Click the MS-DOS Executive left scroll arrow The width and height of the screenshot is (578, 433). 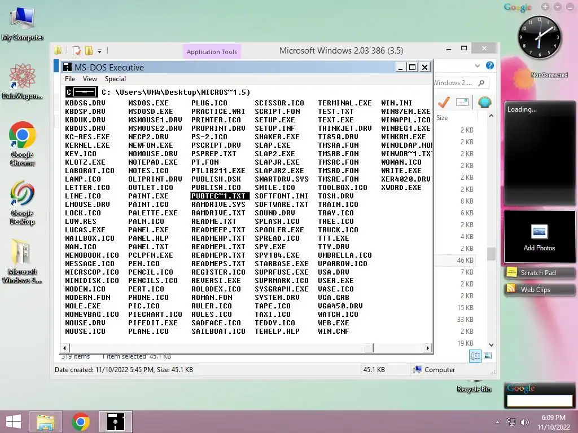(65, 347)
